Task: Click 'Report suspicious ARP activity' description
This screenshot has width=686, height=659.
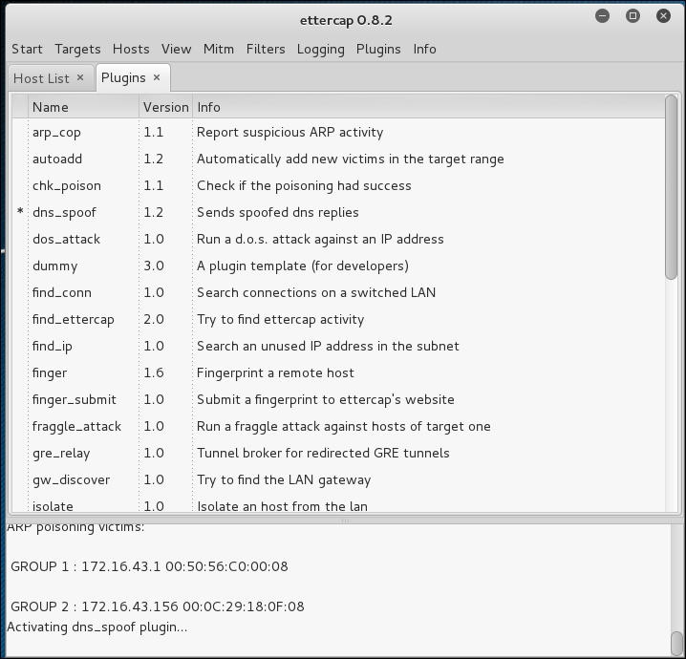Action: click(290, 132)
